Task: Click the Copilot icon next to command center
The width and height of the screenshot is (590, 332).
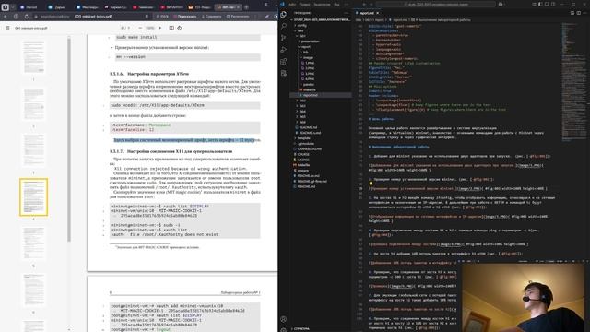Action: (501, 4)
